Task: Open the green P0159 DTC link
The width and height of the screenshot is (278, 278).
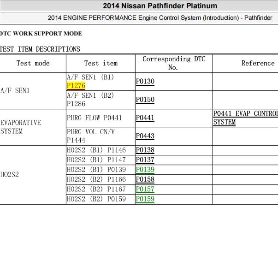Action: [145, 199]
